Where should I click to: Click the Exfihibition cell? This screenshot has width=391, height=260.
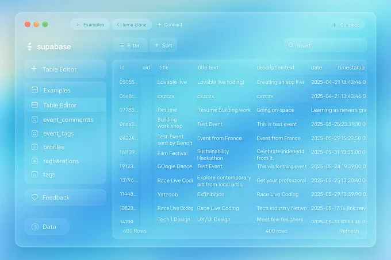pos(210,194)
